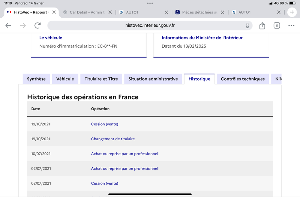Click the Date column header
This screenshot has height=197, width=300.
36,109
